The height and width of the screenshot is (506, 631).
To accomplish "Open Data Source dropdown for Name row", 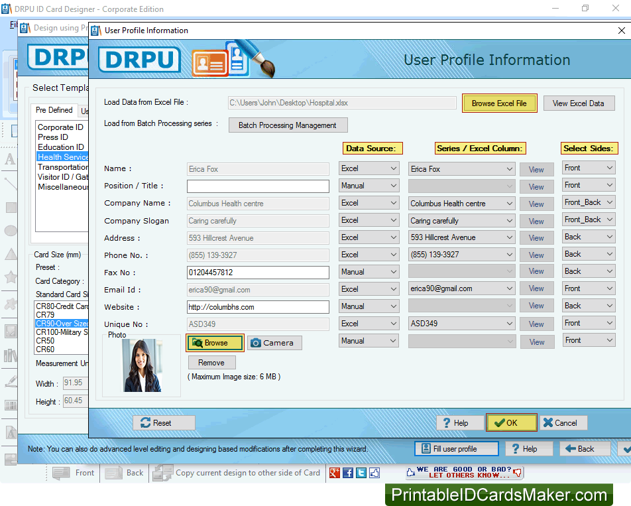I will (x=369, y=168).
